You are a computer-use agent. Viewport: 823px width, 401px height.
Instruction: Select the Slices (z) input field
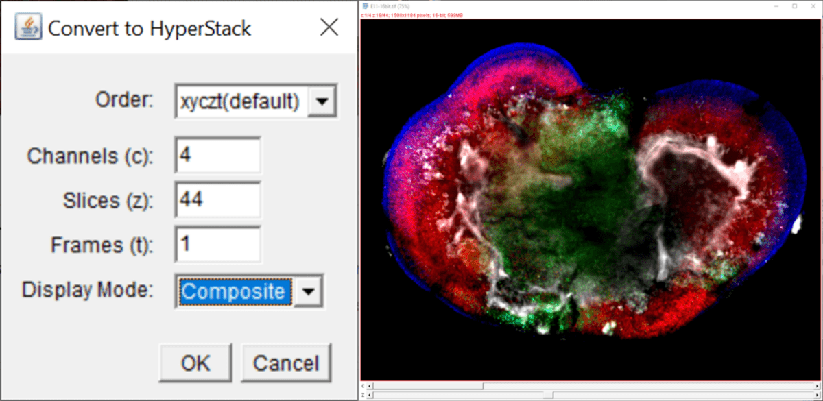coord(216,199)
